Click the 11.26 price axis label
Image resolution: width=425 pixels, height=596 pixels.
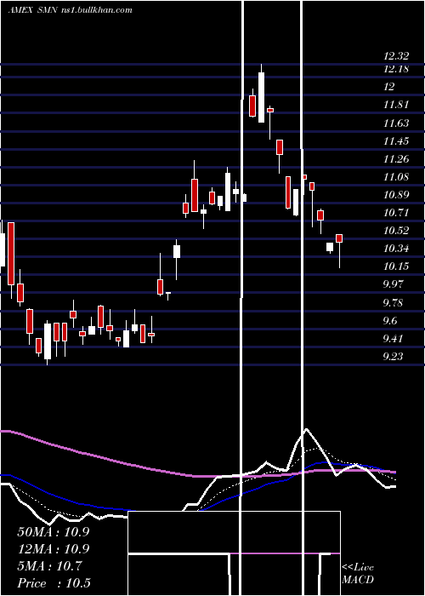pyautogui.click(x=396, y=158)
